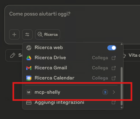Click Collega next to Ricerca Drive
Image resolution: width=140 pixels, height=119 pixels.
tap(100, 58)
